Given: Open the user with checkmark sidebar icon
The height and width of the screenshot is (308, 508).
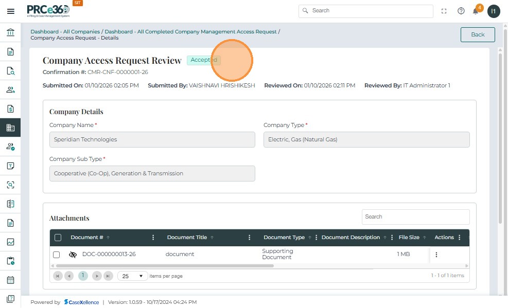Looking at the screenshot, I should coord(10,147).
